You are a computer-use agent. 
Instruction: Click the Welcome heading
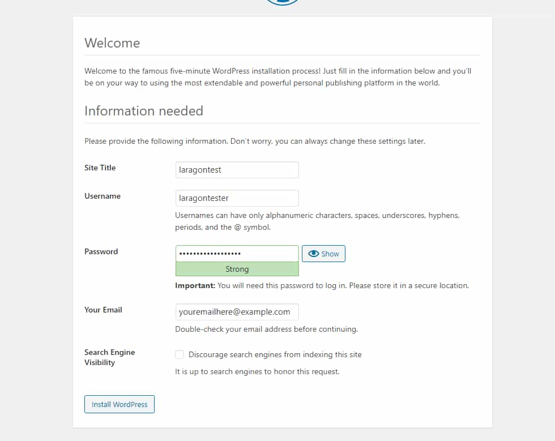point(112,43)
